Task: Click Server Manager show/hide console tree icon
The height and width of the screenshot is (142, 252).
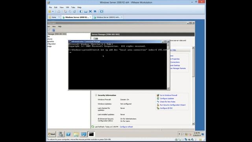Action: [49, 30]
